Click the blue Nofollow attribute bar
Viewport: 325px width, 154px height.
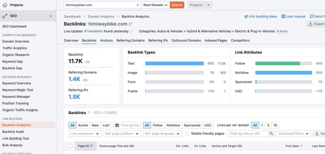[283, 73]
